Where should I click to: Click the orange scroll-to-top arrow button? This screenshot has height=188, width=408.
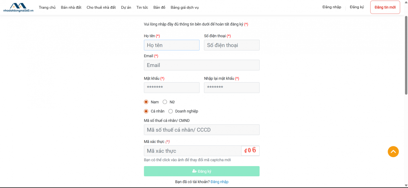[x=393, y=152]
